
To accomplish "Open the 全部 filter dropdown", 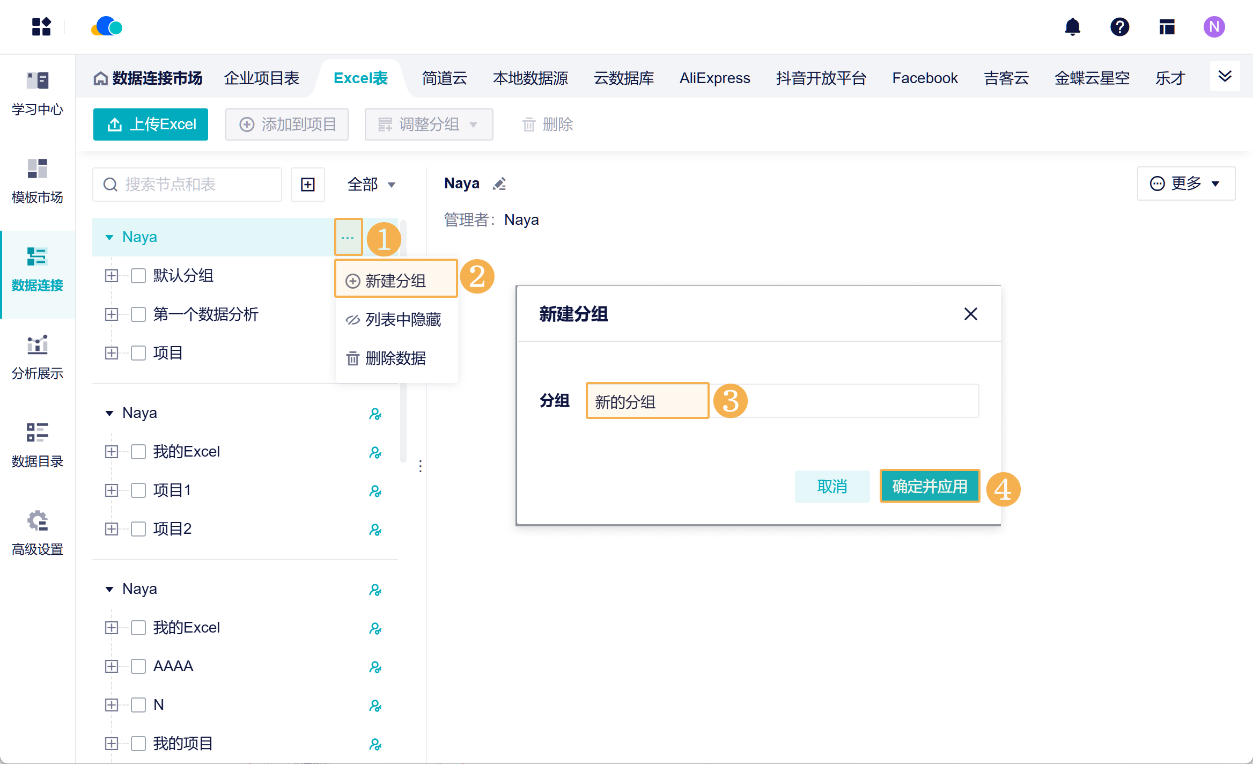I will pyautogui.click(x=371, y=185).
